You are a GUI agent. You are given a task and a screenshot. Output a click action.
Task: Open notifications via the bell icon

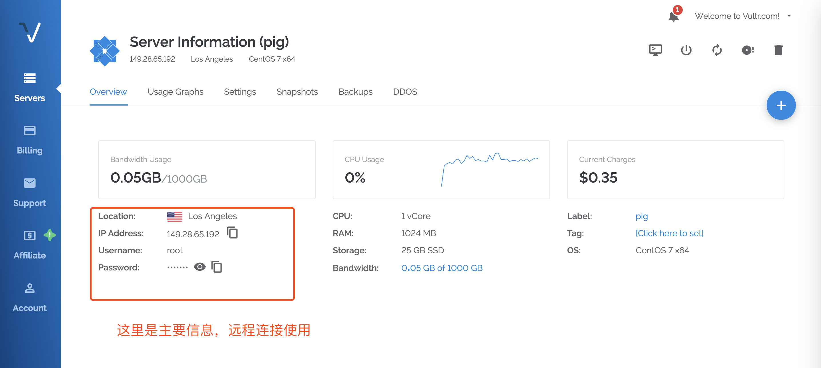tap(673, 17)
